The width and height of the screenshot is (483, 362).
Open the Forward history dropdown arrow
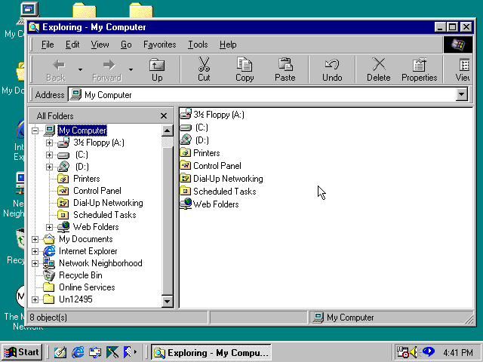(131, 70)
